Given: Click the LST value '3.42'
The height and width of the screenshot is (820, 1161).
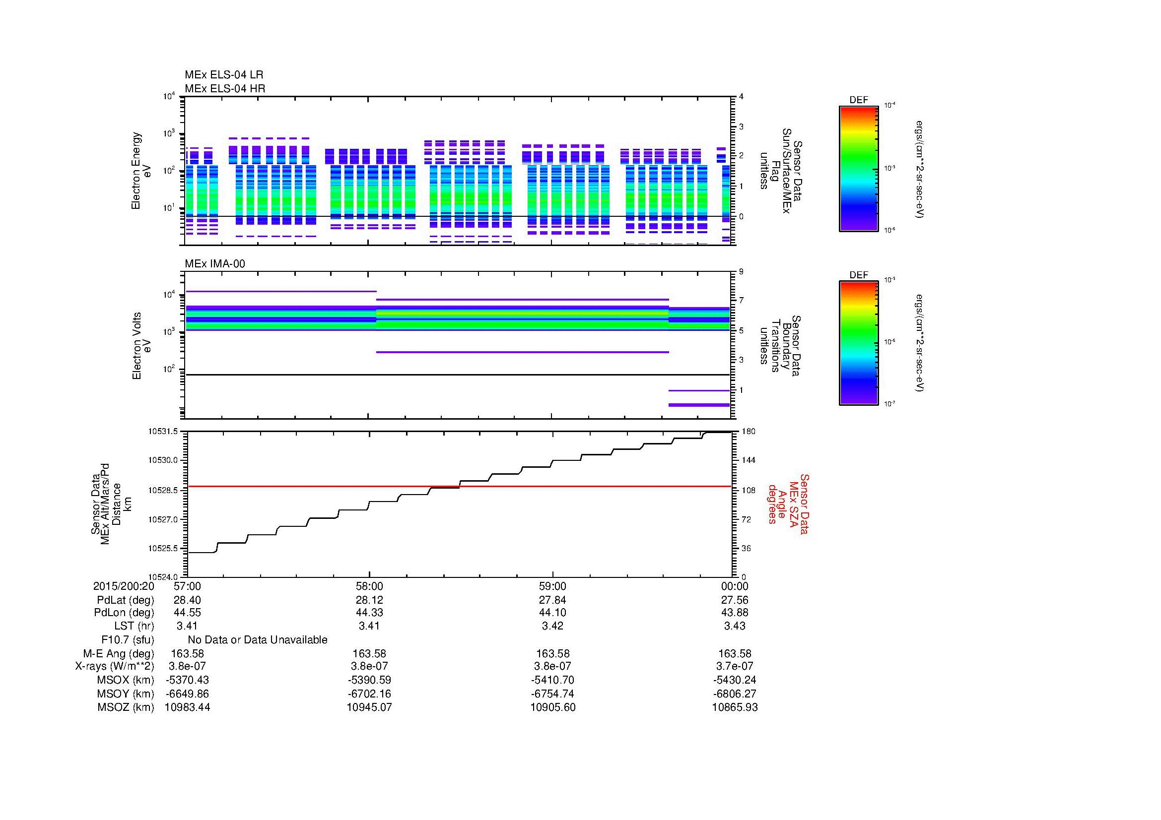Looking at the screenshot, I should [x=552, y=626].
